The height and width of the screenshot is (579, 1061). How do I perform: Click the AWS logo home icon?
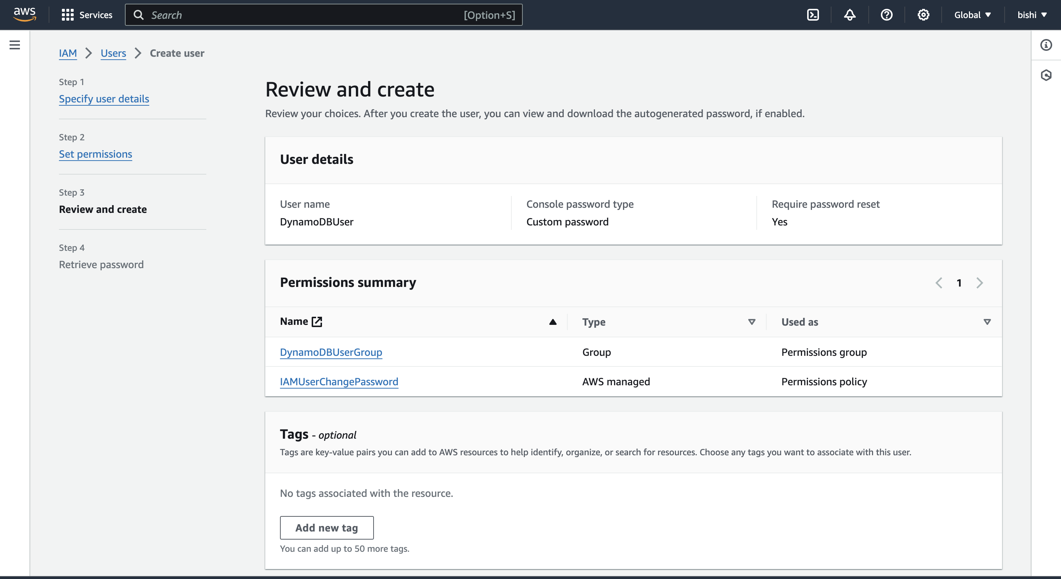click(x=25, y=14)
